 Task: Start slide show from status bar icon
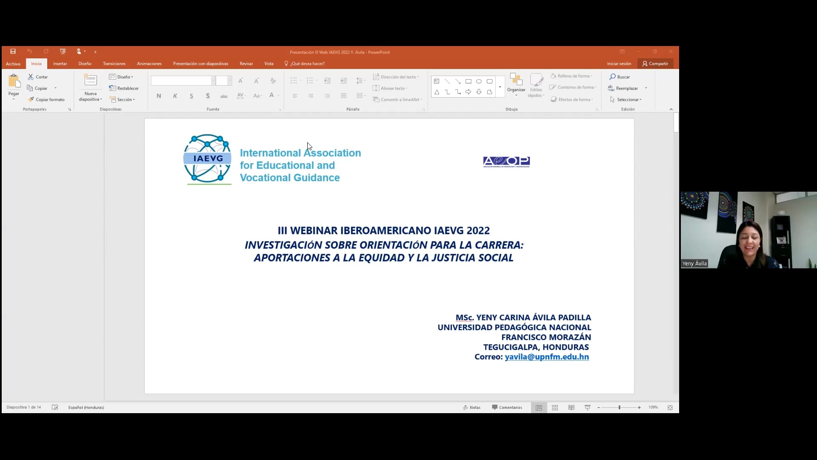coord(587,408)
